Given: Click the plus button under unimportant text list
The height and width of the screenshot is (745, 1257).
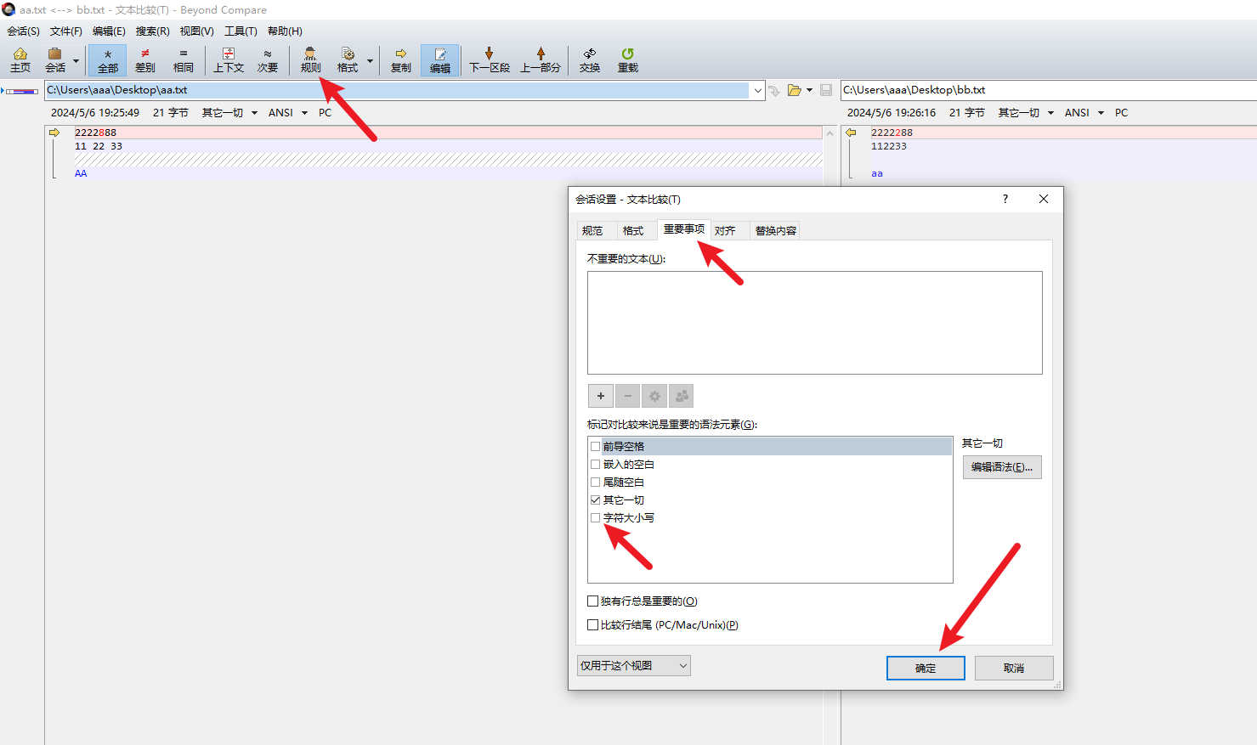Looking at the screenshot, I should coord(601,396).
